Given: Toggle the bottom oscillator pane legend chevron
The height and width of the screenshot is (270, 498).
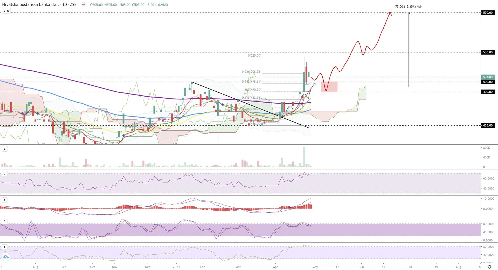Looking at the screenshot, I should click(5, 247).
